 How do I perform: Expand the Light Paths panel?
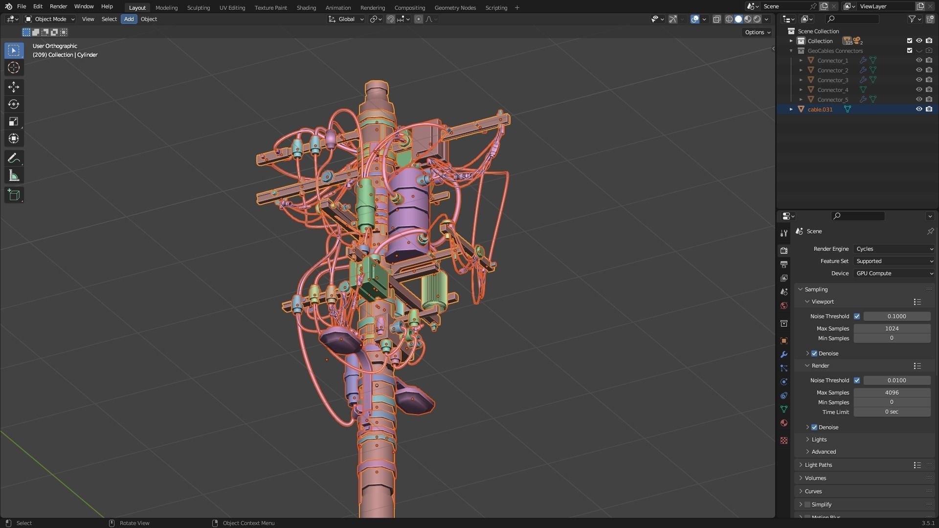(818, 465)
